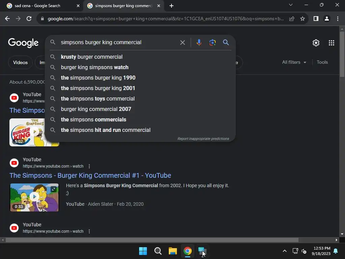
Task: Click the vertical page scrollbar thumb
Action: (342, 54)
